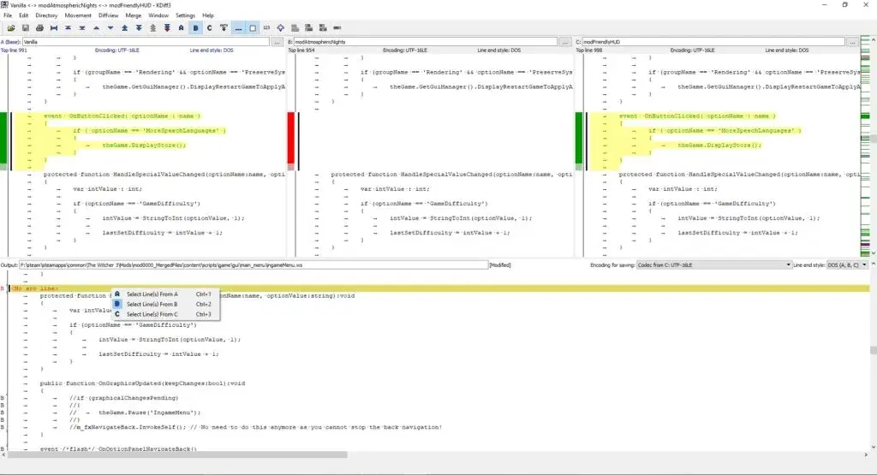Toggle auto-advance to next conflict

pyautogui.click(x=224, y=27)
